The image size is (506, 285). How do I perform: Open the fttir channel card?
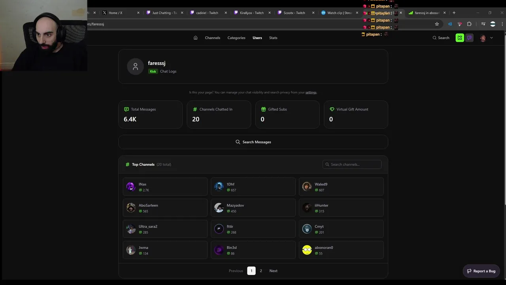click(253, 229)
